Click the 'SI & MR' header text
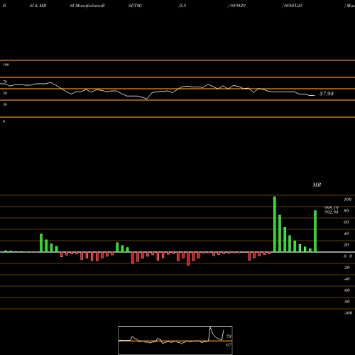The image size is (355, 355). click(x=38, y=6)
